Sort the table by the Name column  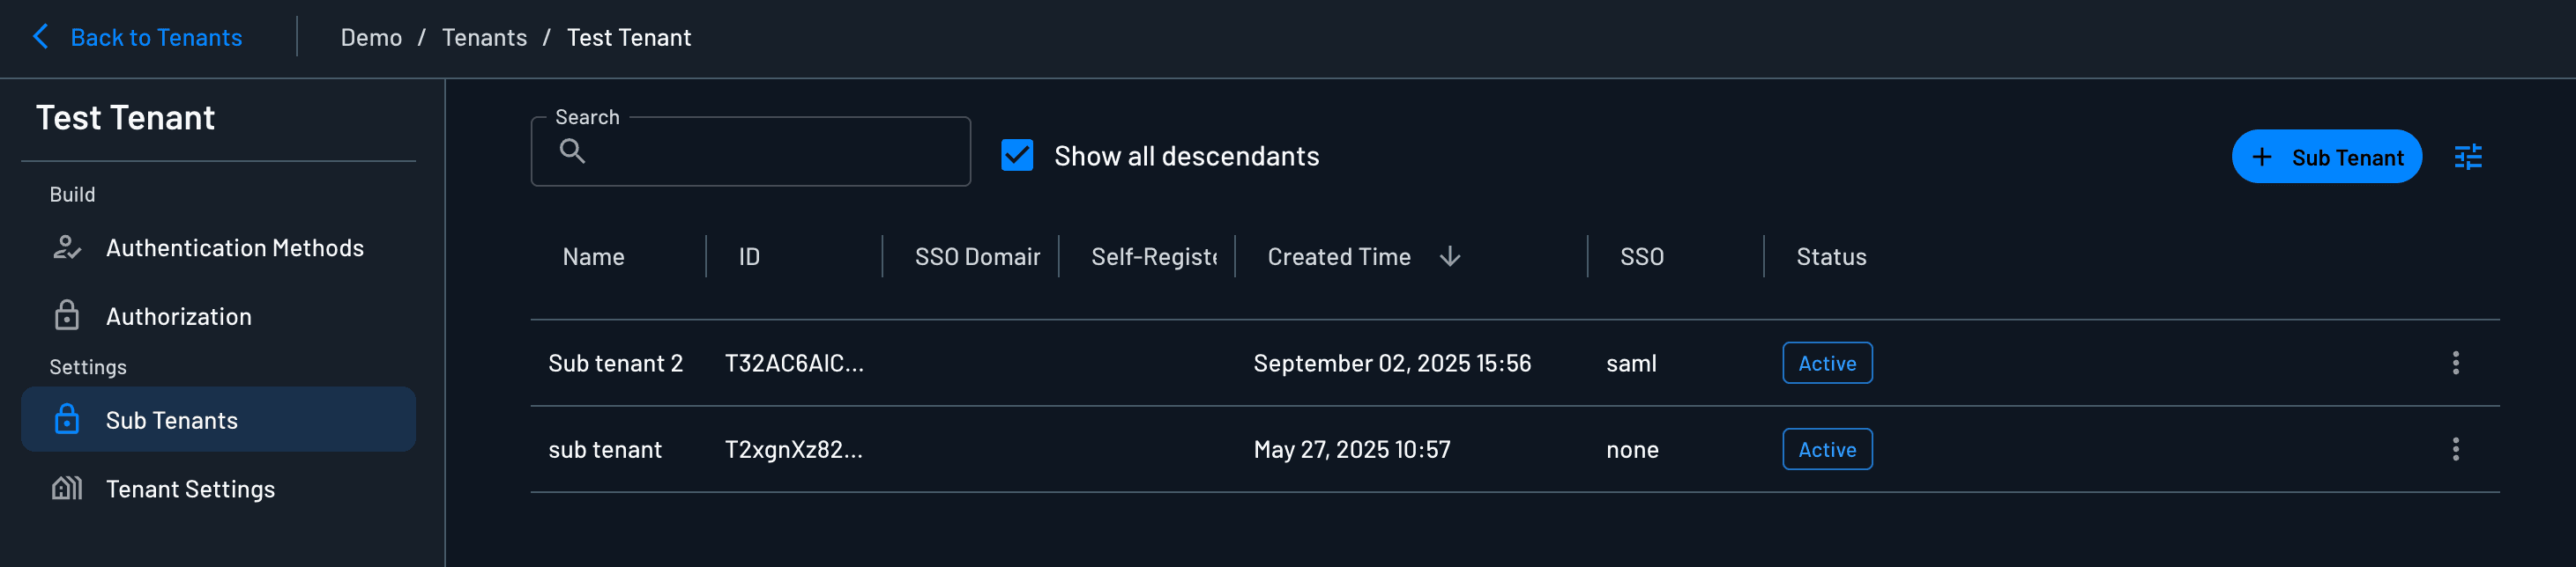[x=593, y=256]
